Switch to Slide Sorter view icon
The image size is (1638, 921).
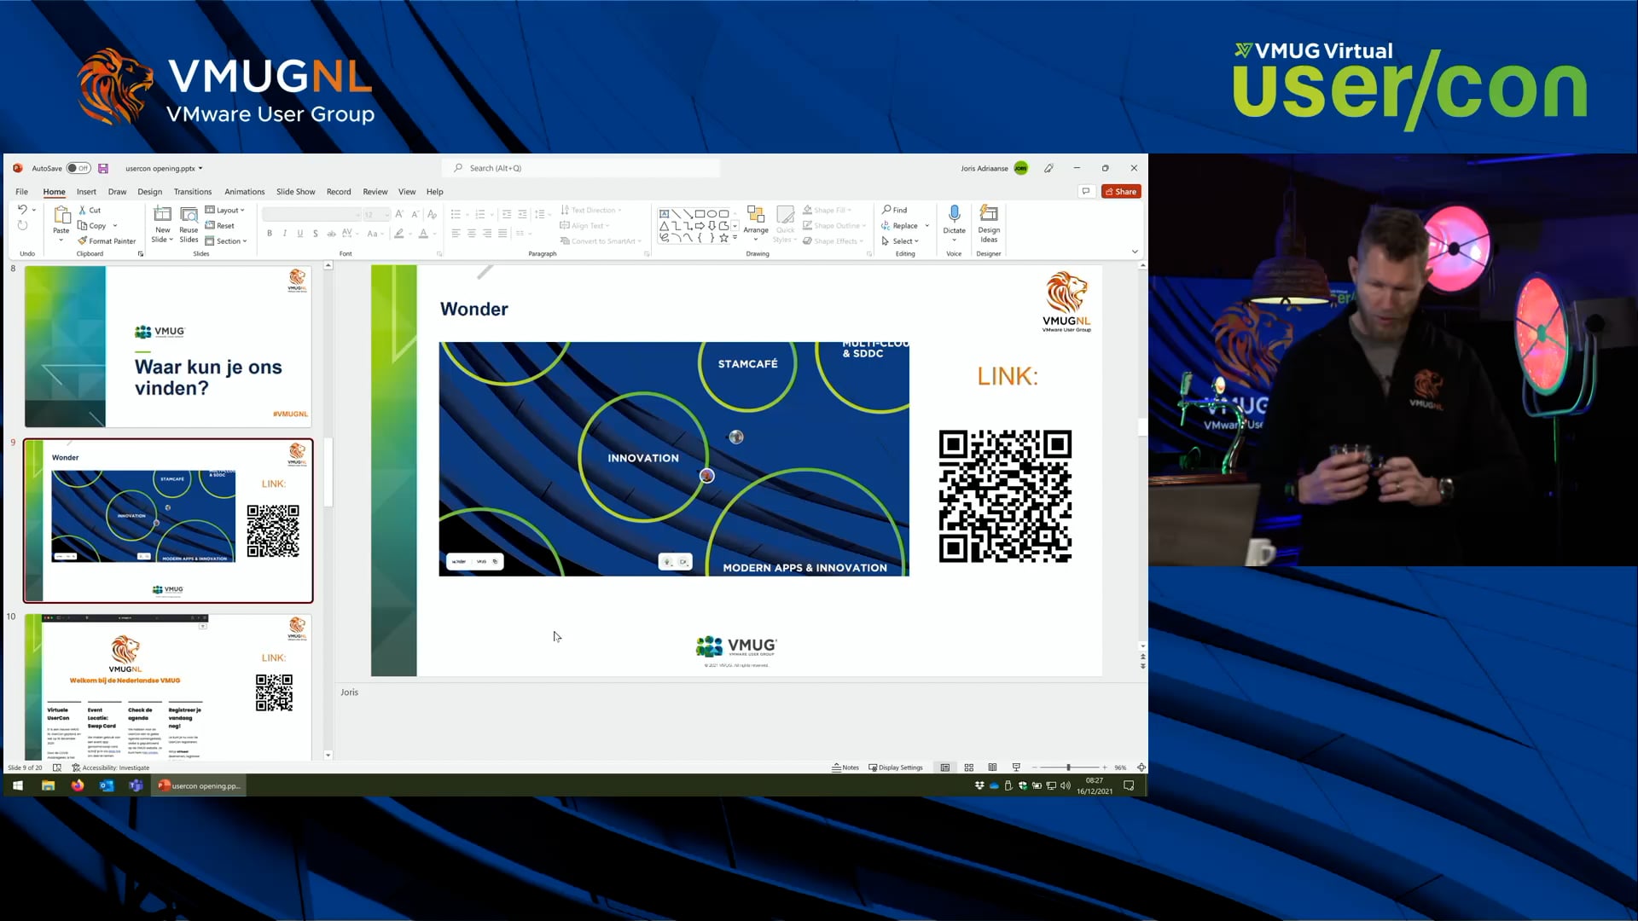tap(969, 767)
